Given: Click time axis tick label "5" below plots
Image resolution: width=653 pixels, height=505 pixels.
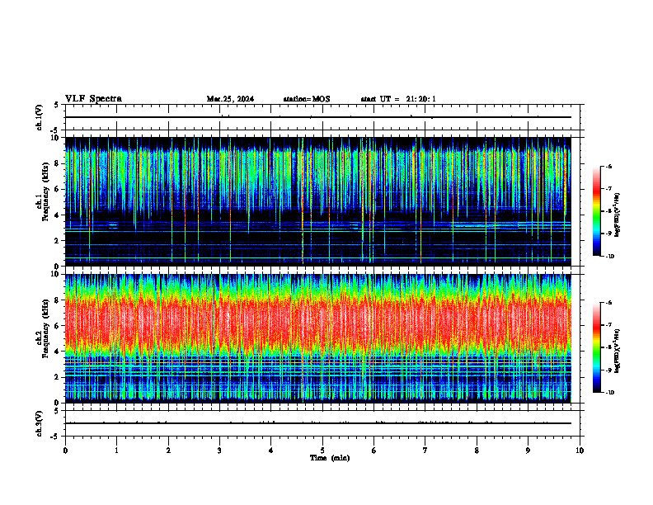Looking at the screenshot, I should click(x=322, y=451).
